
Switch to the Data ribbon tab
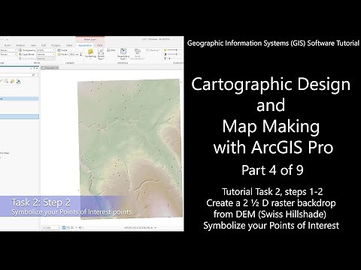(x=100, y=45)
